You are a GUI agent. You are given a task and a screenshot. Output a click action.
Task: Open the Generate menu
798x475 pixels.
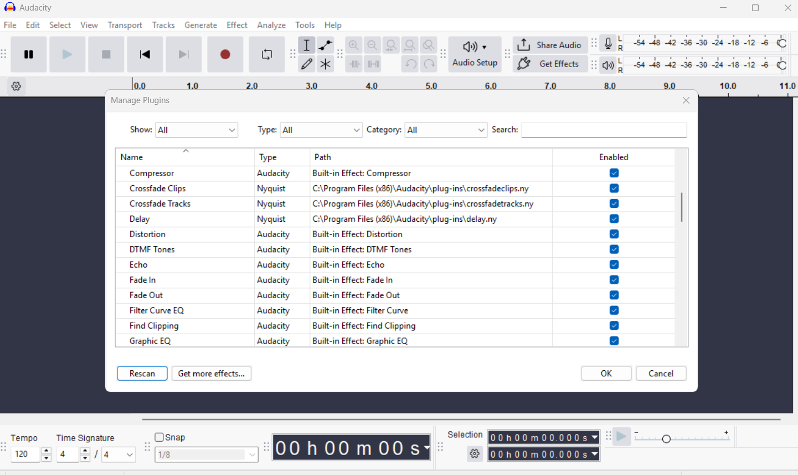[200, 25]
